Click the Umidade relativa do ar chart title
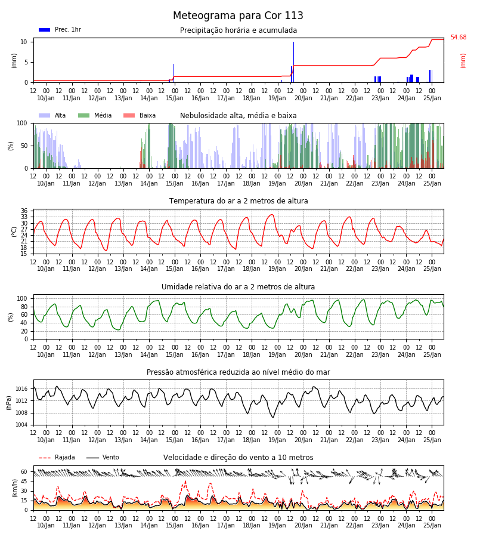The width and height of the screenshot is (477, 537). (x=238, y=286)
